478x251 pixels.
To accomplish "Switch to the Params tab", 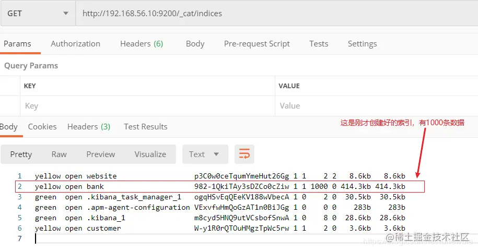I will (x=17, y=44).
